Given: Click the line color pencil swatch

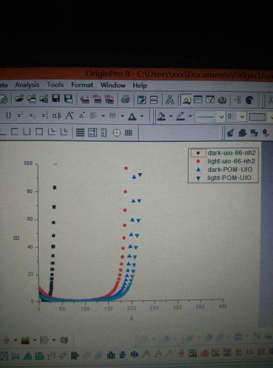Looking at the screenshot, I should [x=180, y=116].
